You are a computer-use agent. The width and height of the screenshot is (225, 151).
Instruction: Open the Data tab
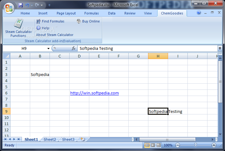112,13
